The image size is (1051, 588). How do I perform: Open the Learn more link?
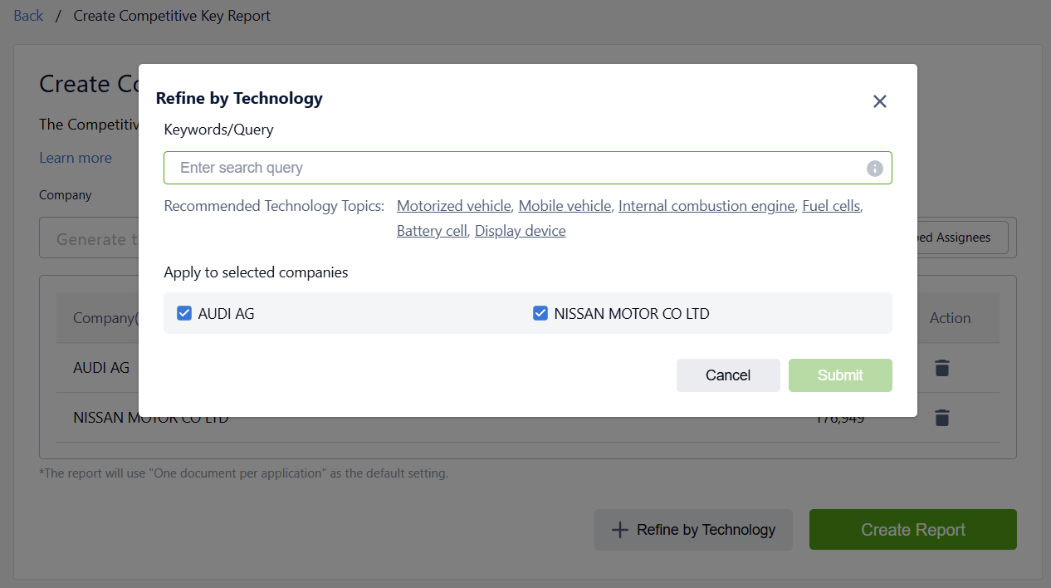coord(76,158)
